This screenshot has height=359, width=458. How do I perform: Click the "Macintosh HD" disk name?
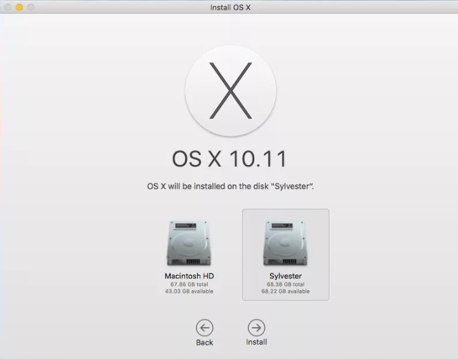click(189, 276)
